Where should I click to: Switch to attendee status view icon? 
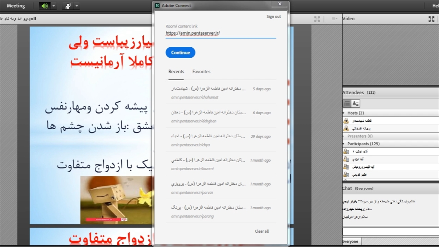(355, 103)
